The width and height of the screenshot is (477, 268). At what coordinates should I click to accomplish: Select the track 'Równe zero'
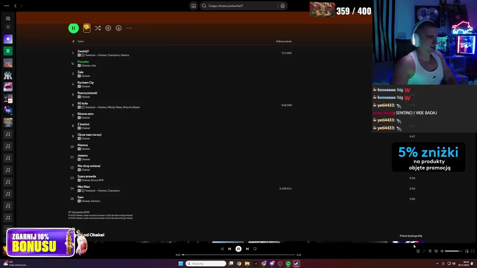[x=85, y=114]
